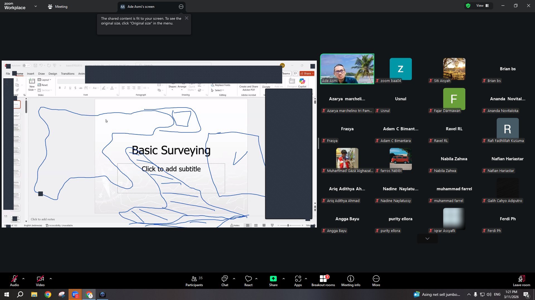Expand chat options arrow next to Chat

point(234,279)
